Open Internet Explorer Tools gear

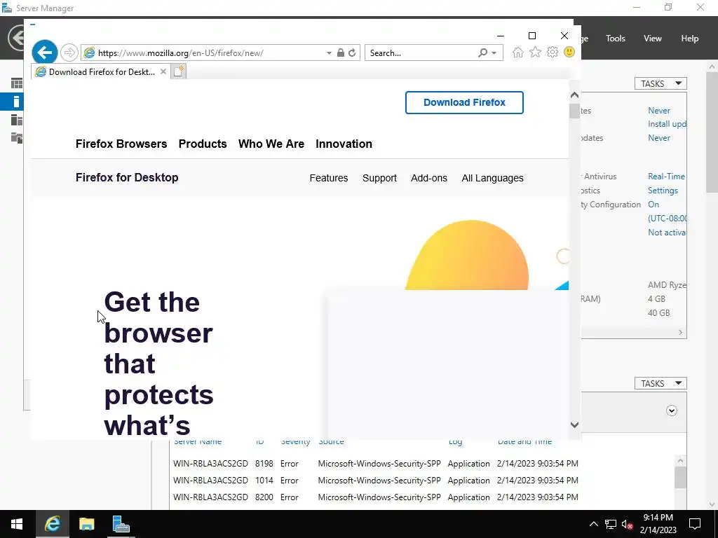[553, 52]
